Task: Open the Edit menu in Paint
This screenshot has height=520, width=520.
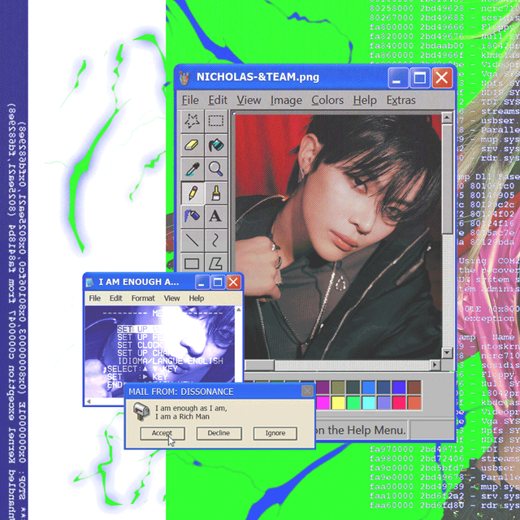Action: click(218, 100)
